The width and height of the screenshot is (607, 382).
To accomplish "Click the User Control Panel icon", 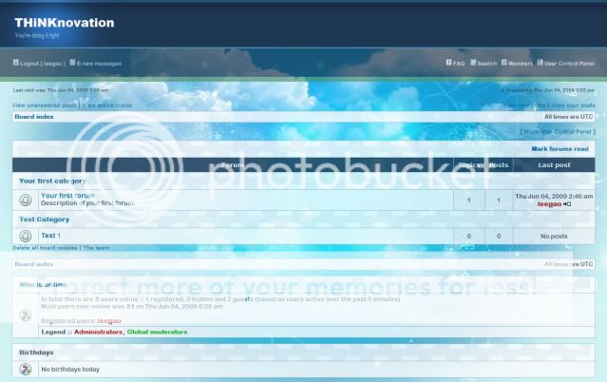I will (539, 63).
